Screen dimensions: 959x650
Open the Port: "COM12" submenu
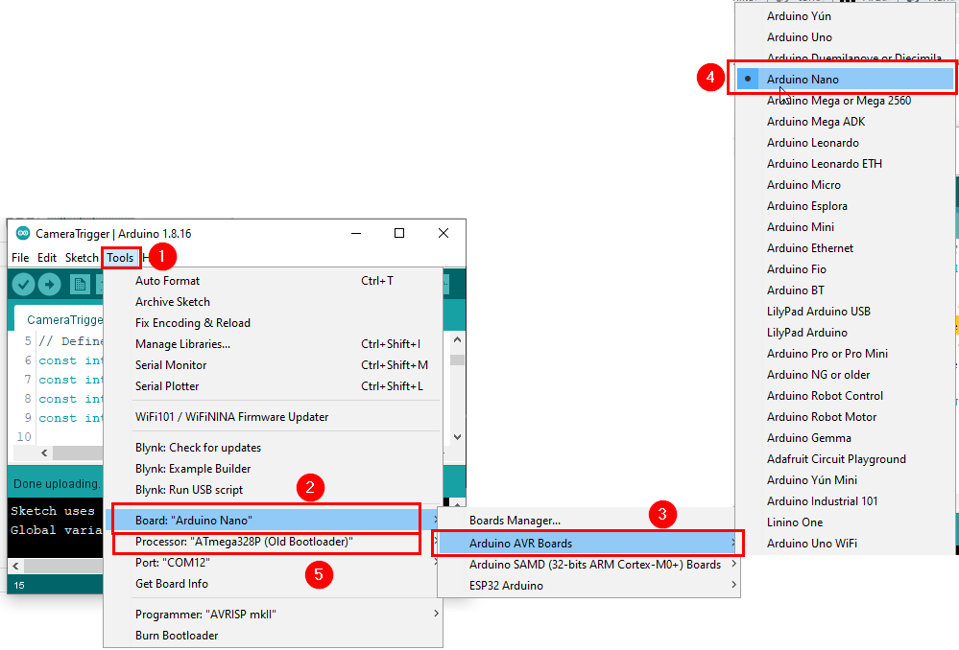[x=273, y=563]
